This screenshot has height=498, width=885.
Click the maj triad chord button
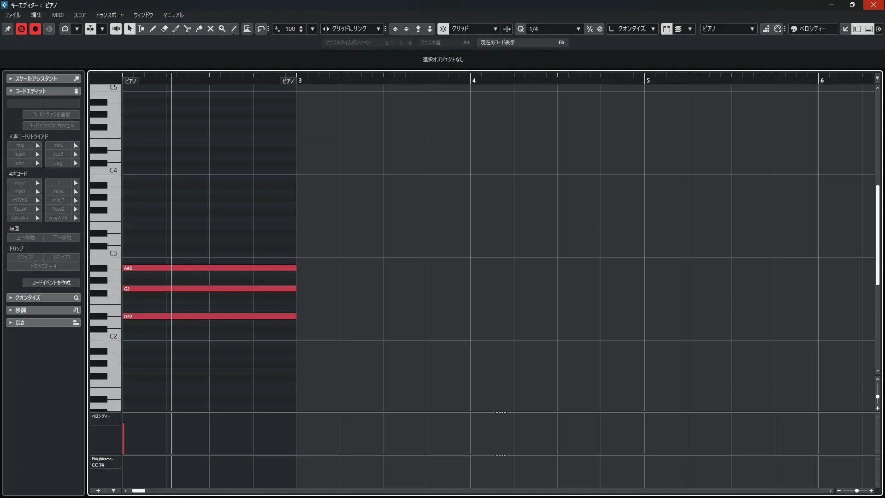pyautogui.click(x=20, y=145)
